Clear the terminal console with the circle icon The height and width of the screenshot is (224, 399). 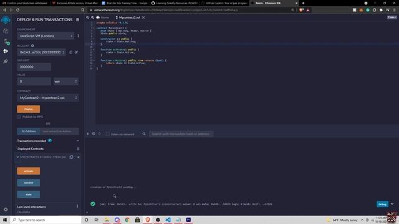click(x=94, y=134)
